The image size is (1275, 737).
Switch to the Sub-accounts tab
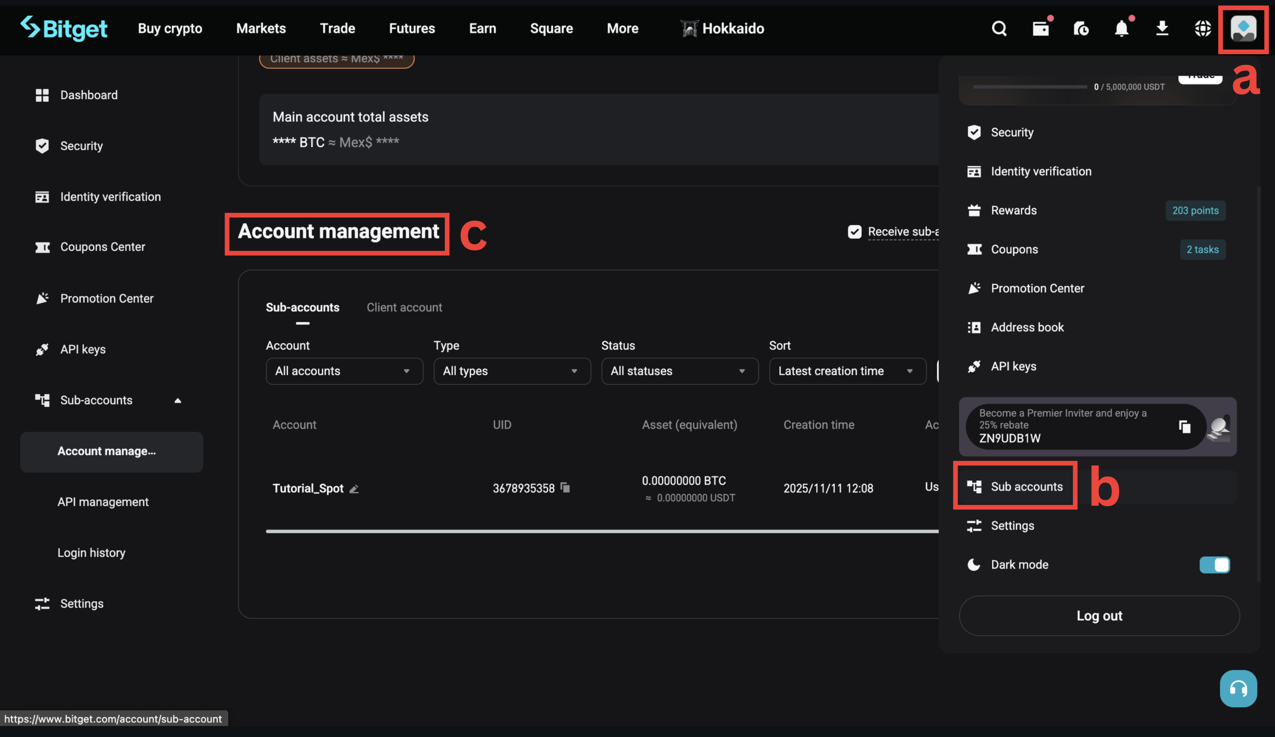pyautogui.click(x=302, y=308)
